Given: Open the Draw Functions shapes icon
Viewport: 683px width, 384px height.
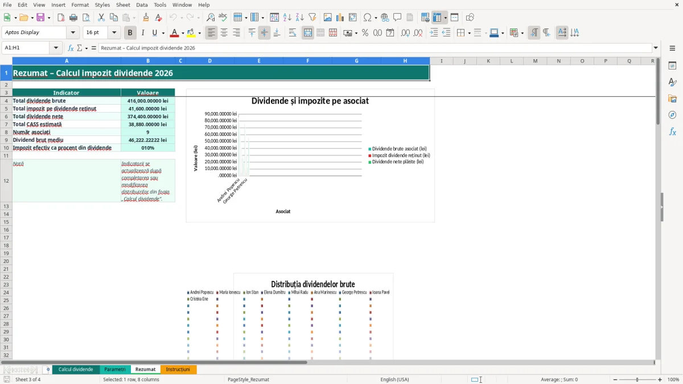Looking at the screenshot, I should tap(470, 18).
